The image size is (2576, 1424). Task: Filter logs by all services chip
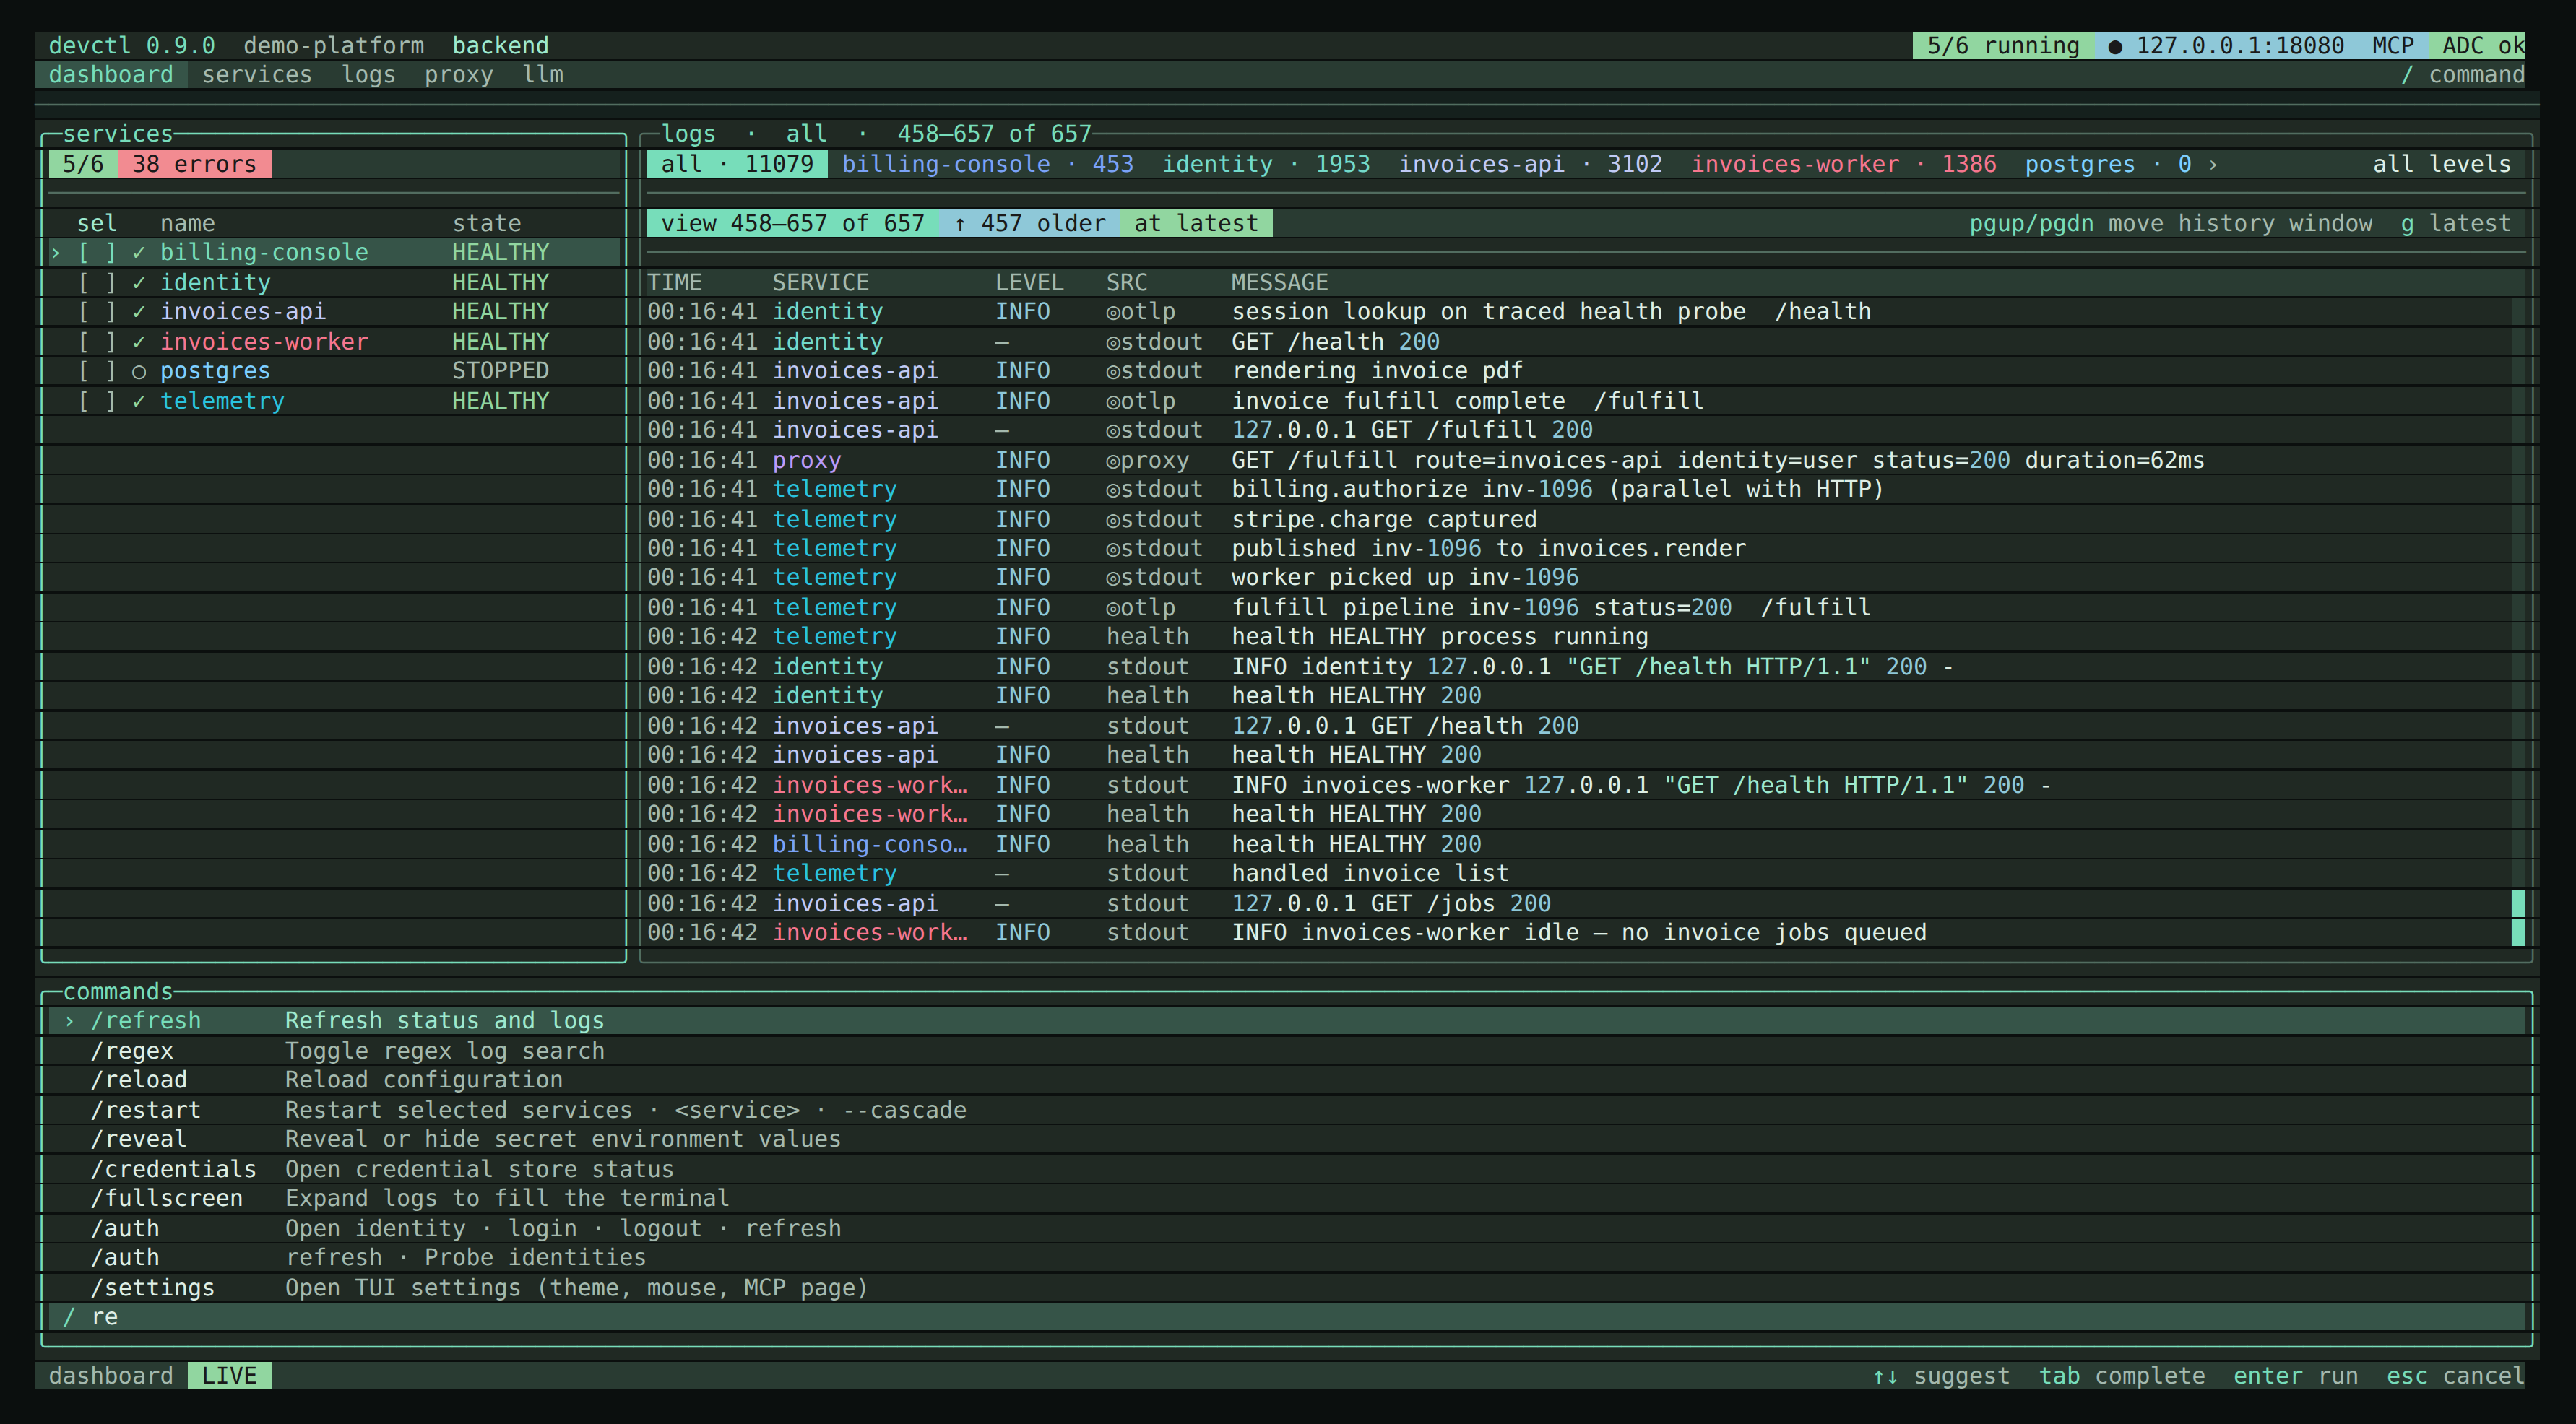pos(737,164)
